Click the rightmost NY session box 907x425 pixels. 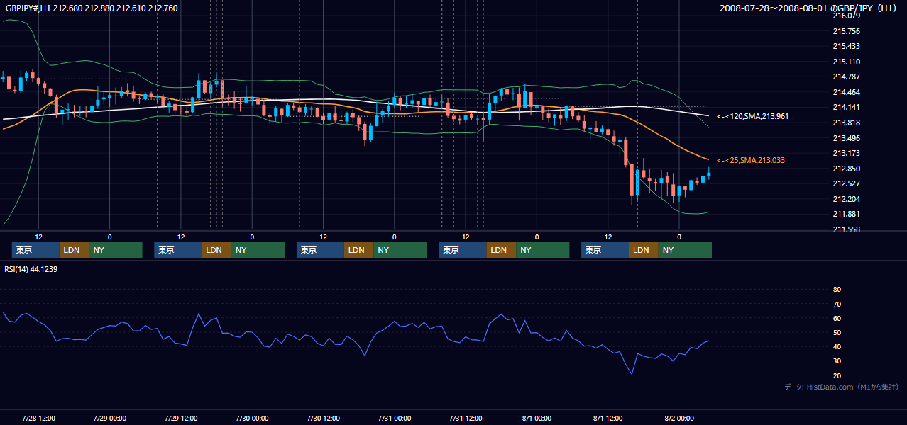(685, 250)
